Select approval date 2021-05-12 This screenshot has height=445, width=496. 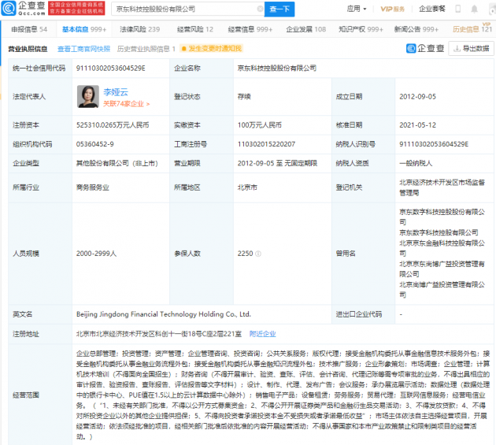(x=417, y=125)
